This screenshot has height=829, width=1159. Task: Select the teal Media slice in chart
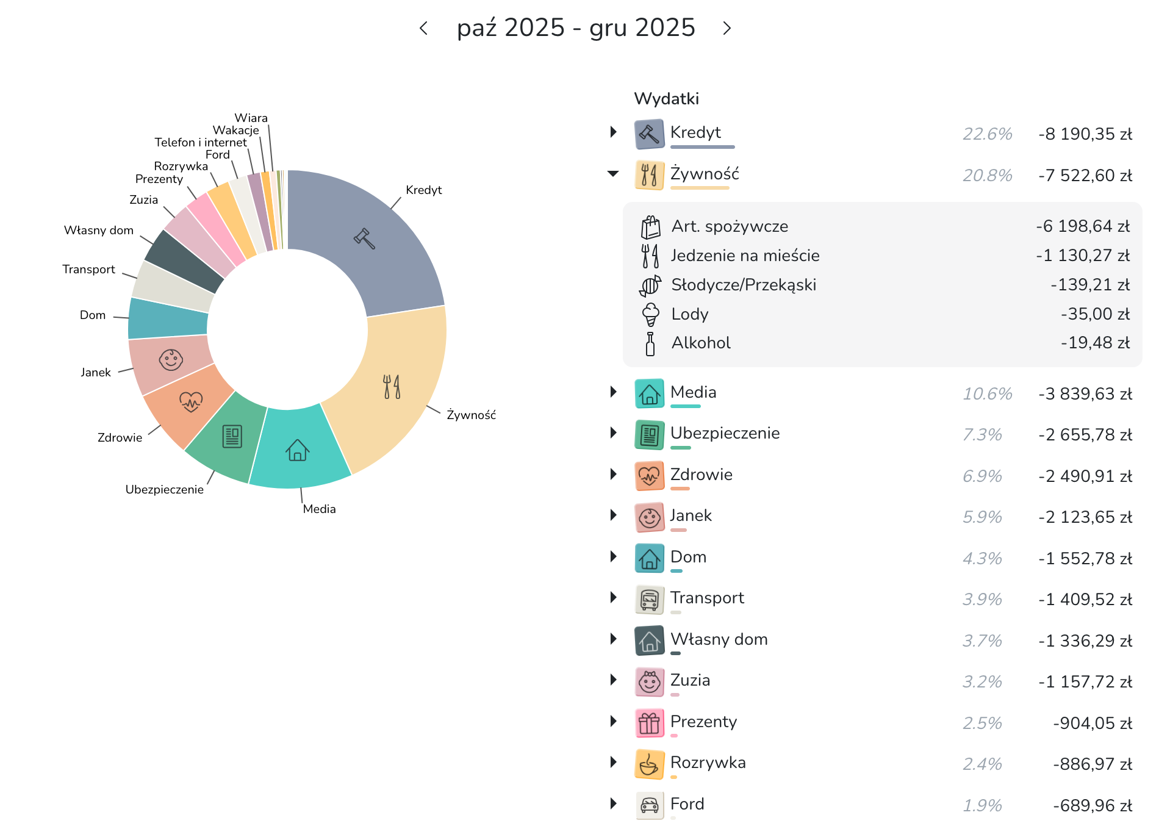[299, 451]
